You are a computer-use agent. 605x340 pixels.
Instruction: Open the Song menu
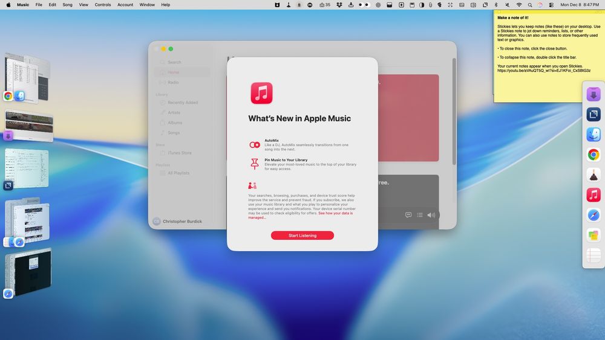click(x=68, y=5)
